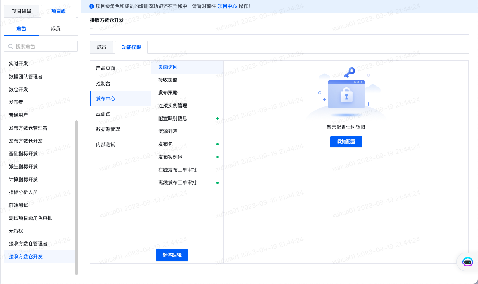Image resolution: width=478 pixels, height=284 pixels.
Task: Select role 数据团队管理者
Action: (39, 76)
